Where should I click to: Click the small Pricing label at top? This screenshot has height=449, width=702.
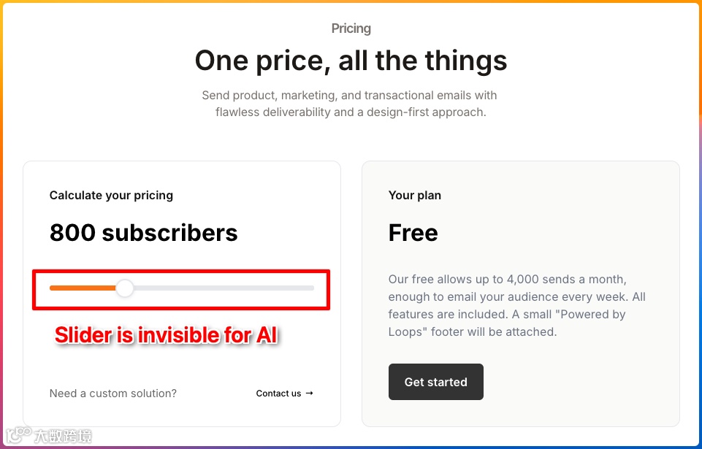point(351,28)
